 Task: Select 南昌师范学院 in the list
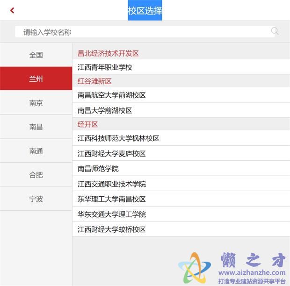pyautogui.click(x=98, y=169)
